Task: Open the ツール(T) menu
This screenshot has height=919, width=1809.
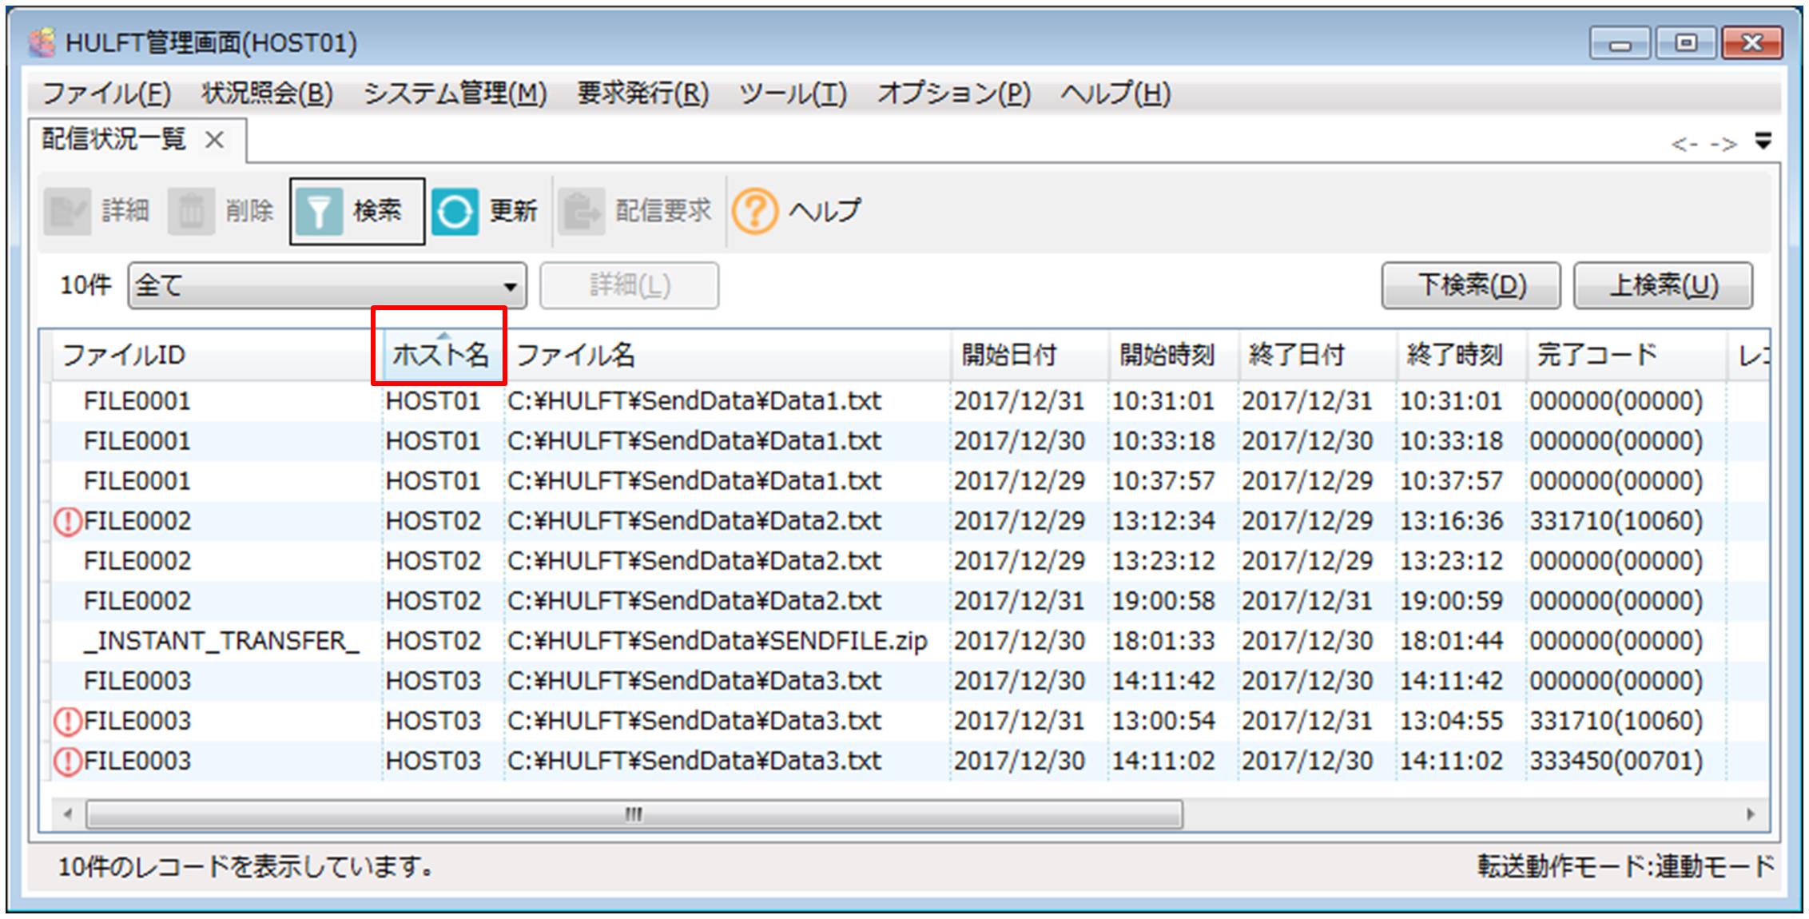Action: coord(793,94)
